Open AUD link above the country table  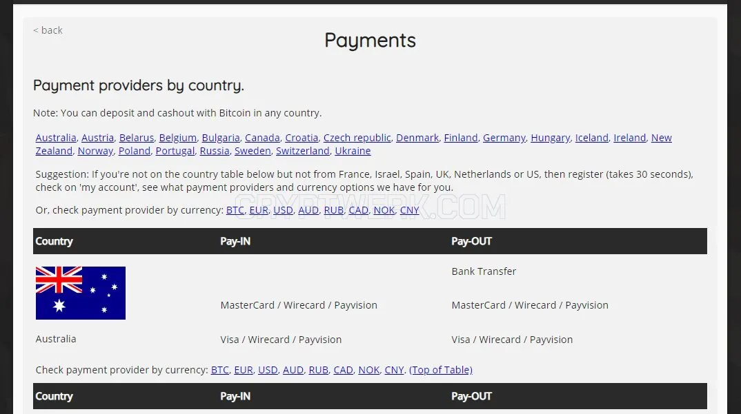click(308, 210)
